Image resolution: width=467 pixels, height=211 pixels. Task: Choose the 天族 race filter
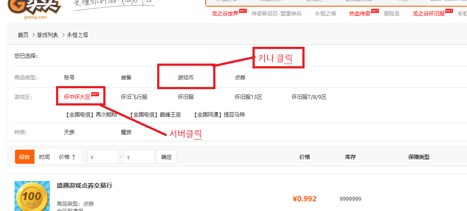pyautogui.click(x=69, y=132)
